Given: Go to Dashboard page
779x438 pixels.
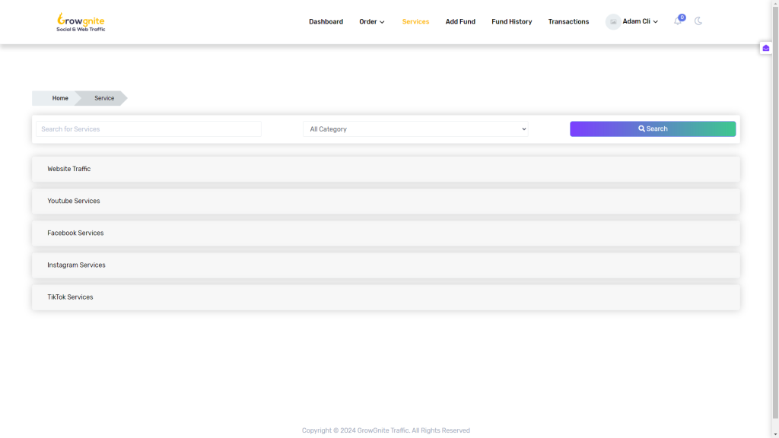Looking at the screenshot, I should tap(326, 22).
